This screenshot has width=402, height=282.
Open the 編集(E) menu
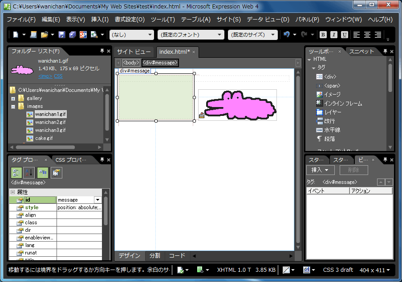tap(51, 20)
